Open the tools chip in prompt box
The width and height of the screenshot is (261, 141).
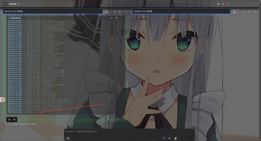tap(68, 138)
